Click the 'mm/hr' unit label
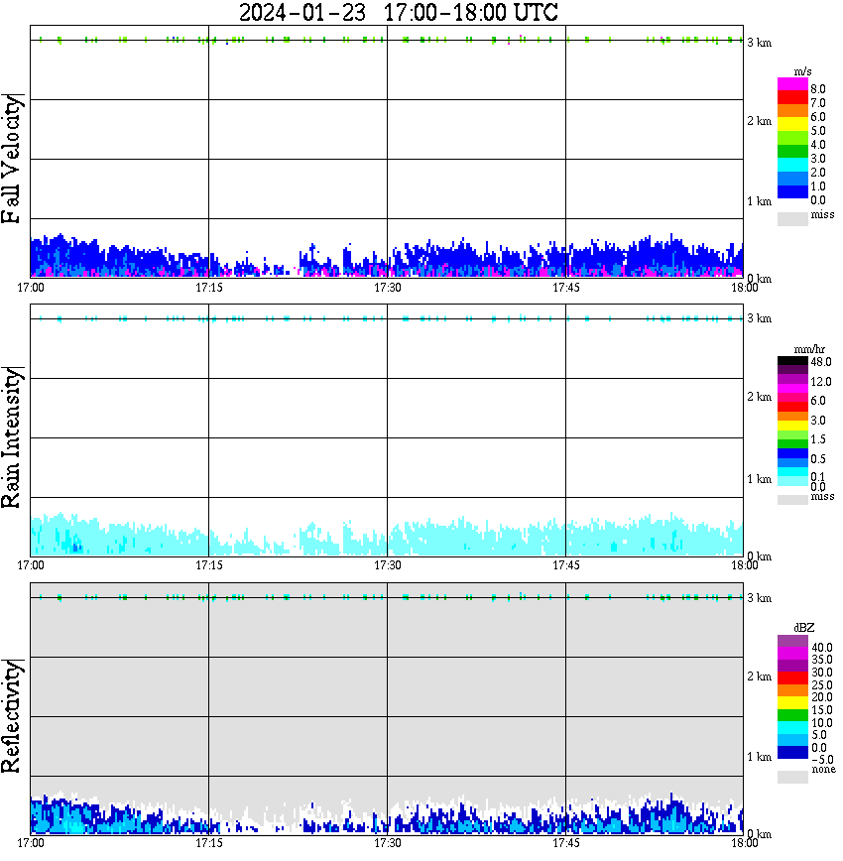 809,350
